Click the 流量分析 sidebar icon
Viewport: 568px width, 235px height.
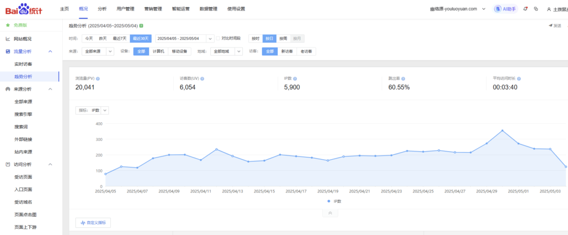coord(8,51)
